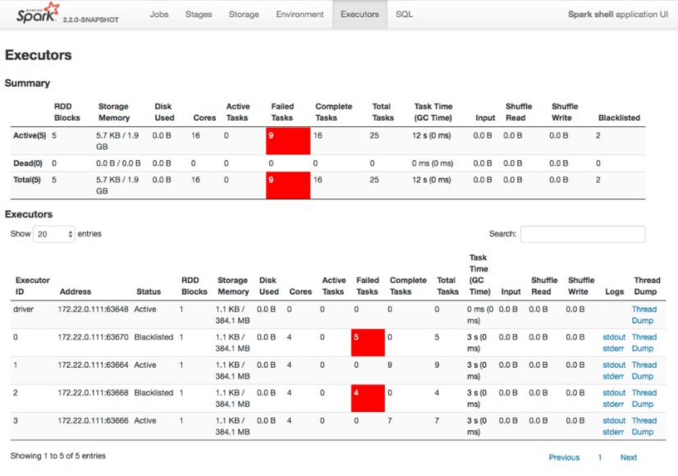Open the Jobs tab
Screen dimensions: 678x476
159,14
